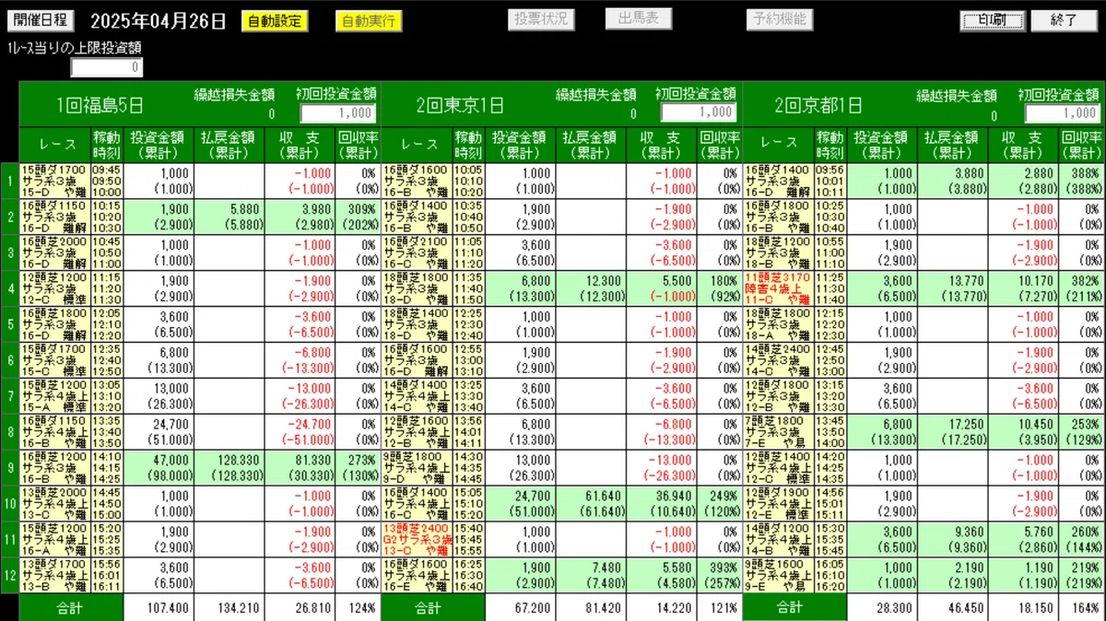Select the 2回東京1日 venue header

(461, 104)
